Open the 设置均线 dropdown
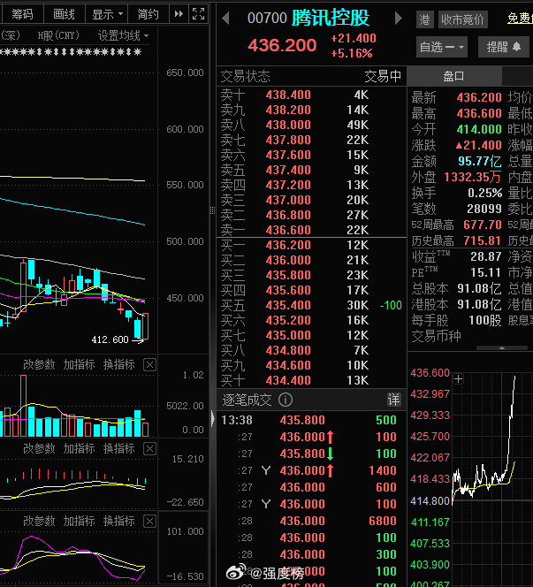Image resolution: width=533 pixels, height=587 pixels. (x=123, y=36)
